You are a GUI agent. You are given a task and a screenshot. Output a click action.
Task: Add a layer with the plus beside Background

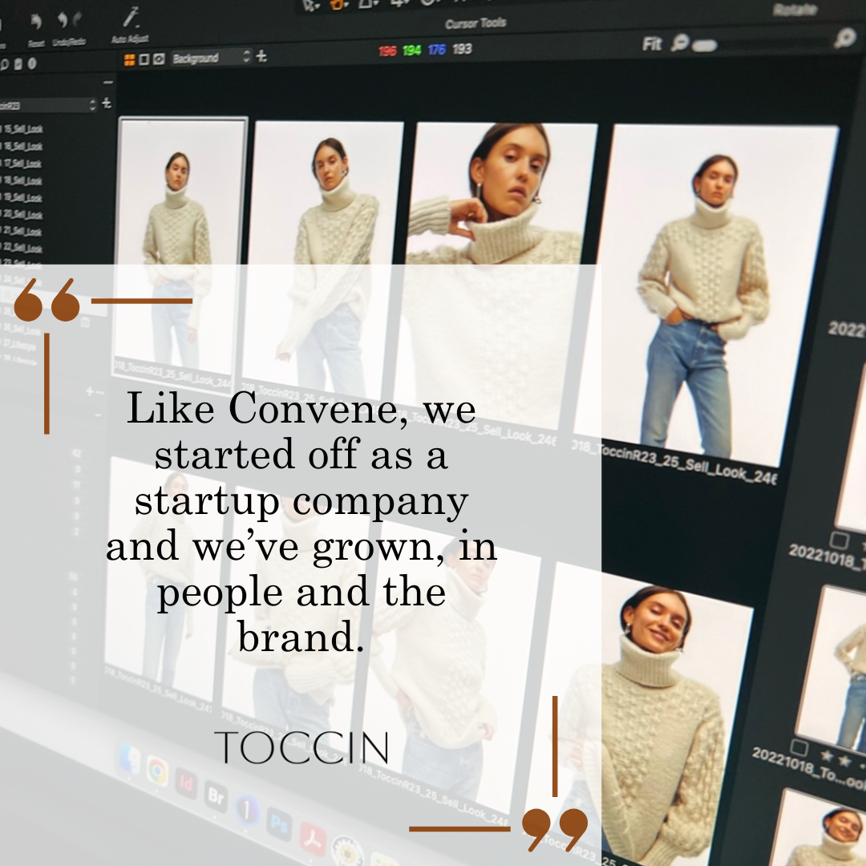(261, 56)
